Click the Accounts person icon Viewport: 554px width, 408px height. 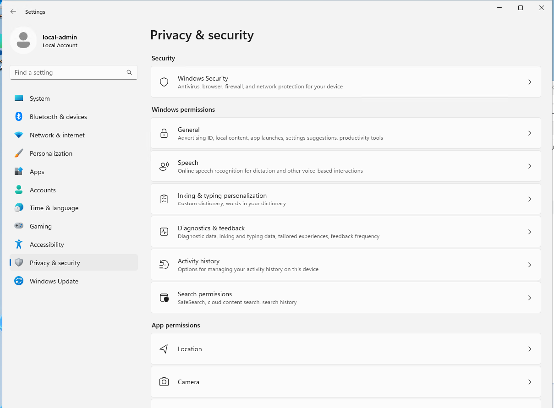[19, 190]
